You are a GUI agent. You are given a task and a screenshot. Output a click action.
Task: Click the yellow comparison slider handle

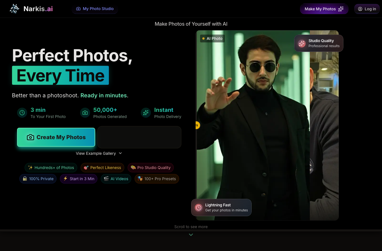coord(197,126)
